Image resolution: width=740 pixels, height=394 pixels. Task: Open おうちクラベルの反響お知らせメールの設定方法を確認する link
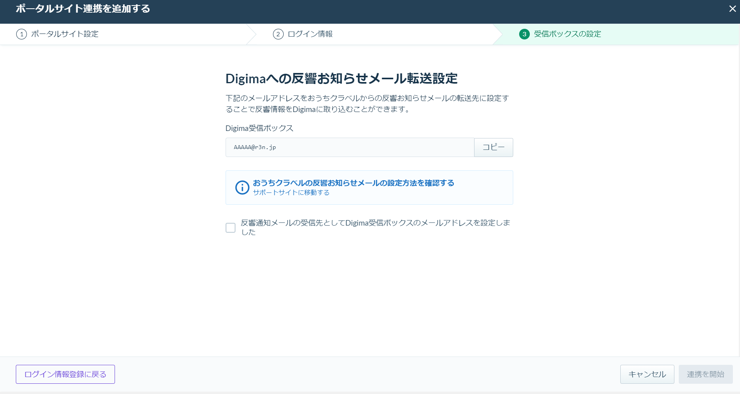tap(354, 183)
